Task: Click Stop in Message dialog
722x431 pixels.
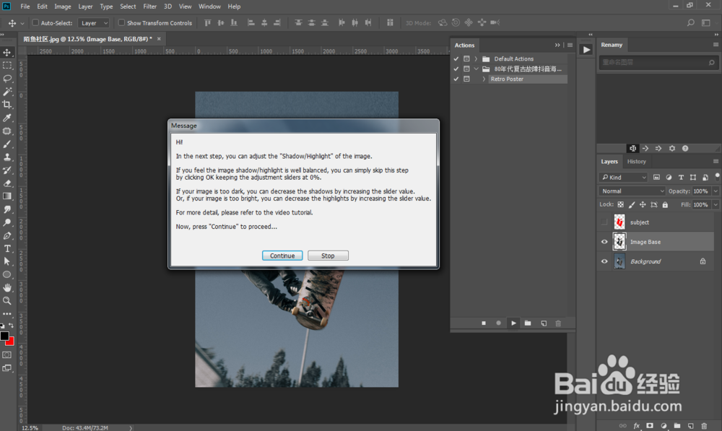Action: (328, 256)
